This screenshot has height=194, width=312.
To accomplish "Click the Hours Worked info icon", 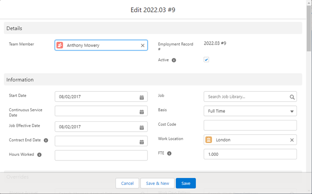I will pyautogui.click(x=39, y=154).
